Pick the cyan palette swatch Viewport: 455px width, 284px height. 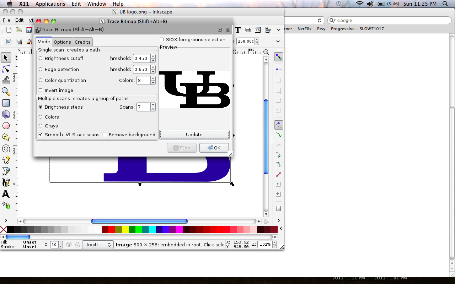click(x=152, y=229)
